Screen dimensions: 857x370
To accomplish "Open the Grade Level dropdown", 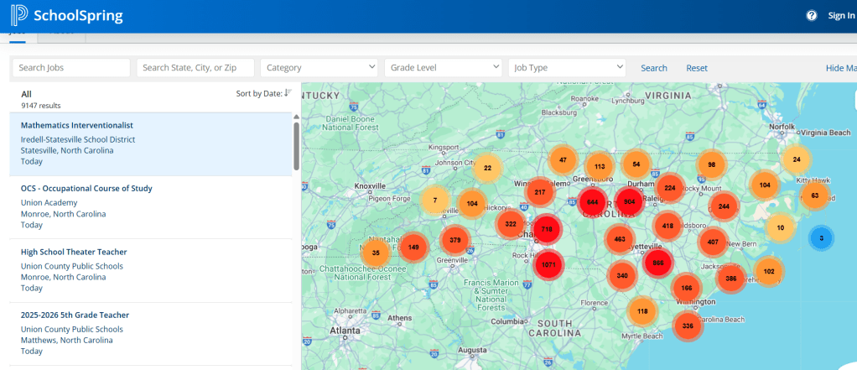I will pos(444,68).
